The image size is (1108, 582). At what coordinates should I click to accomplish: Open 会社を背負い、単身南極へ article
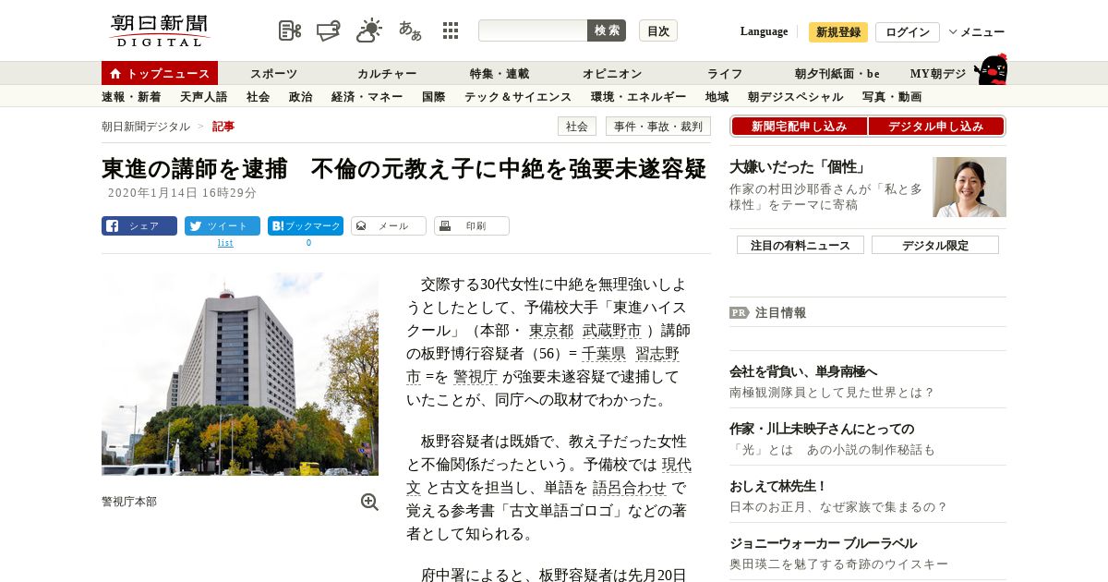pos(803,371)
